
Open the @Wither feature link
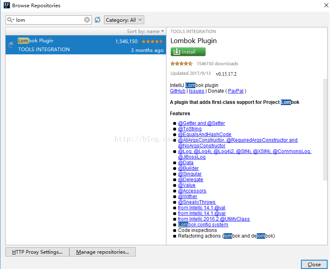click(187, 197)
